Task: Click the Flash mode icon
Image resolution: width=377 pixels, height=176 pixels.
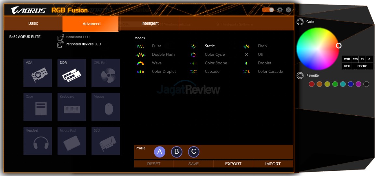Action: click(x=246, y=46)
